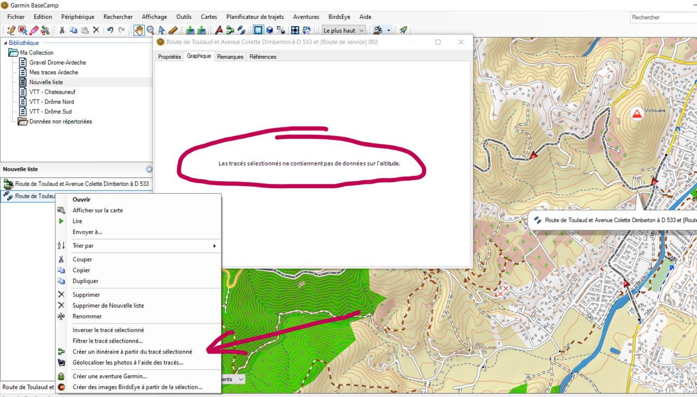
Task: Choose 'Créer des images BirdsEye à partir de la sélection...'
Action: 138,387
